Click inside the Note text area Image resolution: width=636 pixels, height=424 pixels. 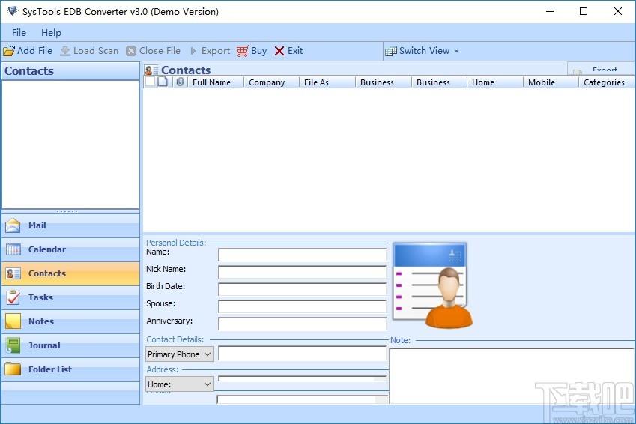click(x=512, y=376)
